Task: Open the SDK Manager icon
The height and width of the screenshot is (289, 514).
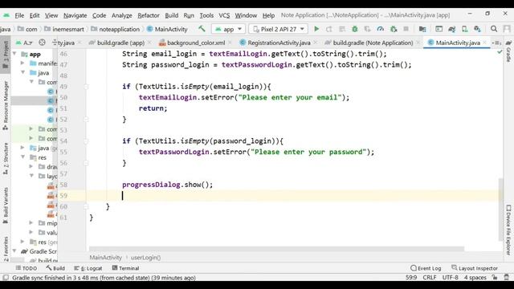Action: point(477,29)
